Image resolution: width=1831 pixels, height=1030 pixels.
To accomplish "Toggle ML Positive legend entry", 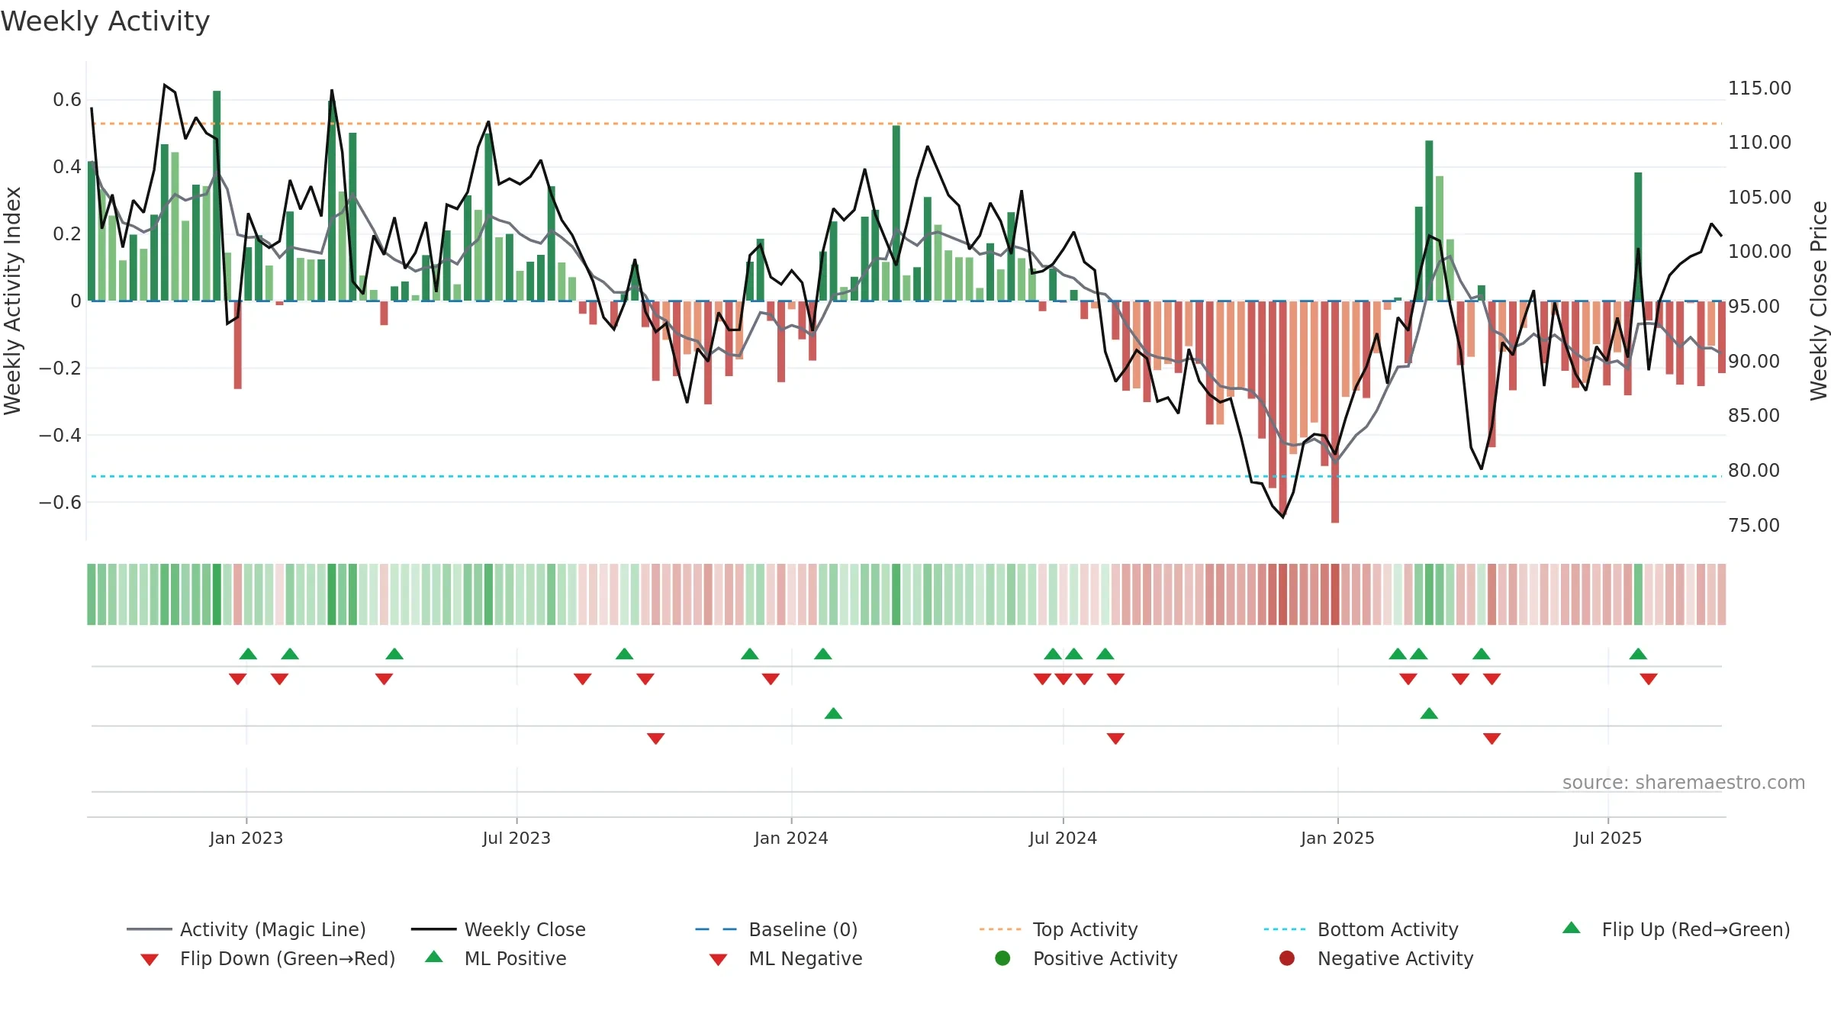I will 496,958.
